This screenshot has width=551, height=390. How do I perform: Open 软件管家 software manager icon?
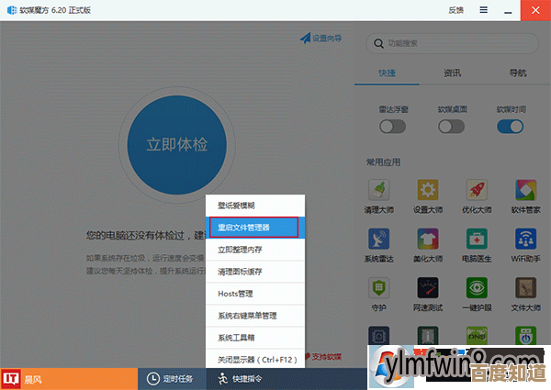click(x=525, y=191)
